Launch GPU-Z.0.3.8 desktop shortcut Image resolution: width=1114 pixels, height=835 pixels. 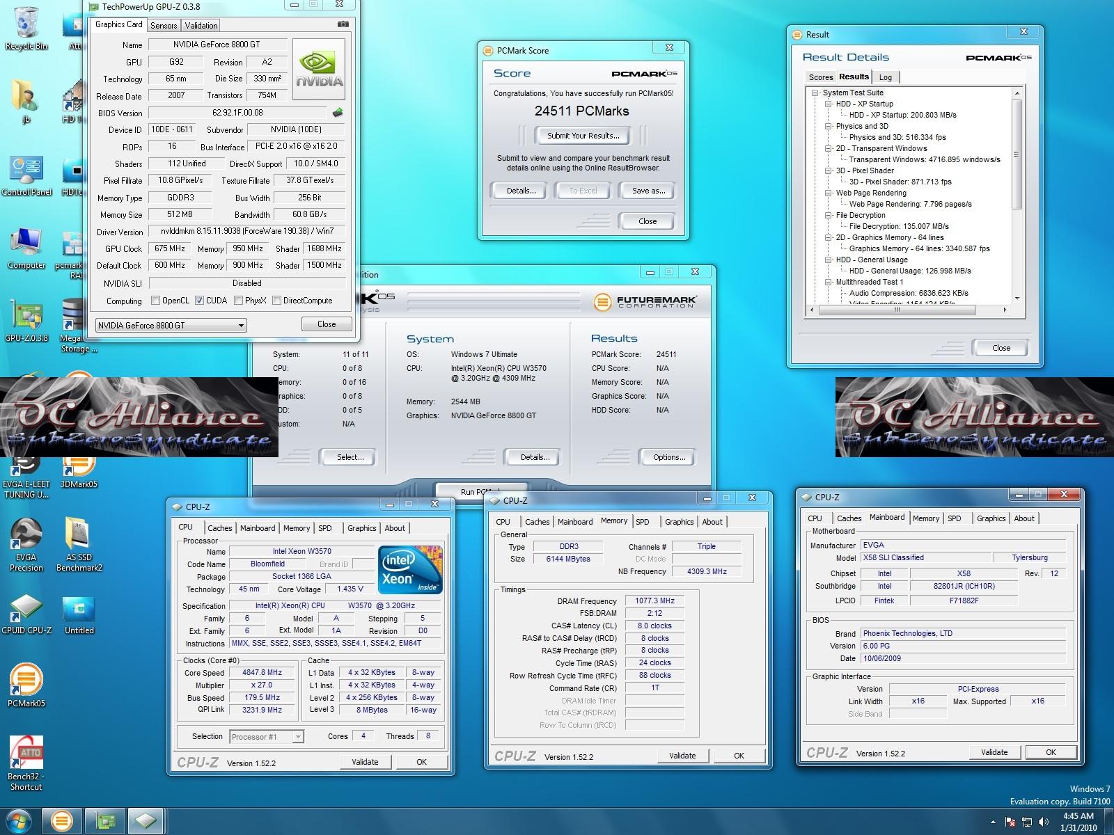pos(26,321)
